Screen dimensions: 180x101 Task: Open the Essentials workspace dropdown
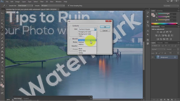point(171,6)
